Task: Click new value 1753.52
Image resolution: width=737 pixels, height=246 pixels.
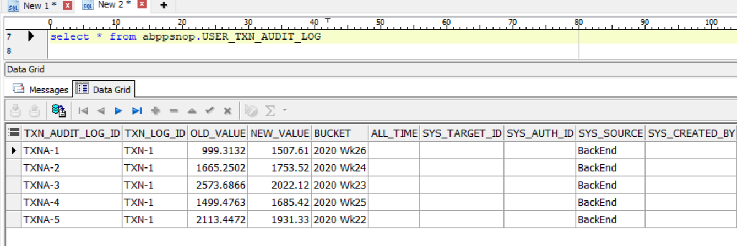Action: [x=280, y=167]
